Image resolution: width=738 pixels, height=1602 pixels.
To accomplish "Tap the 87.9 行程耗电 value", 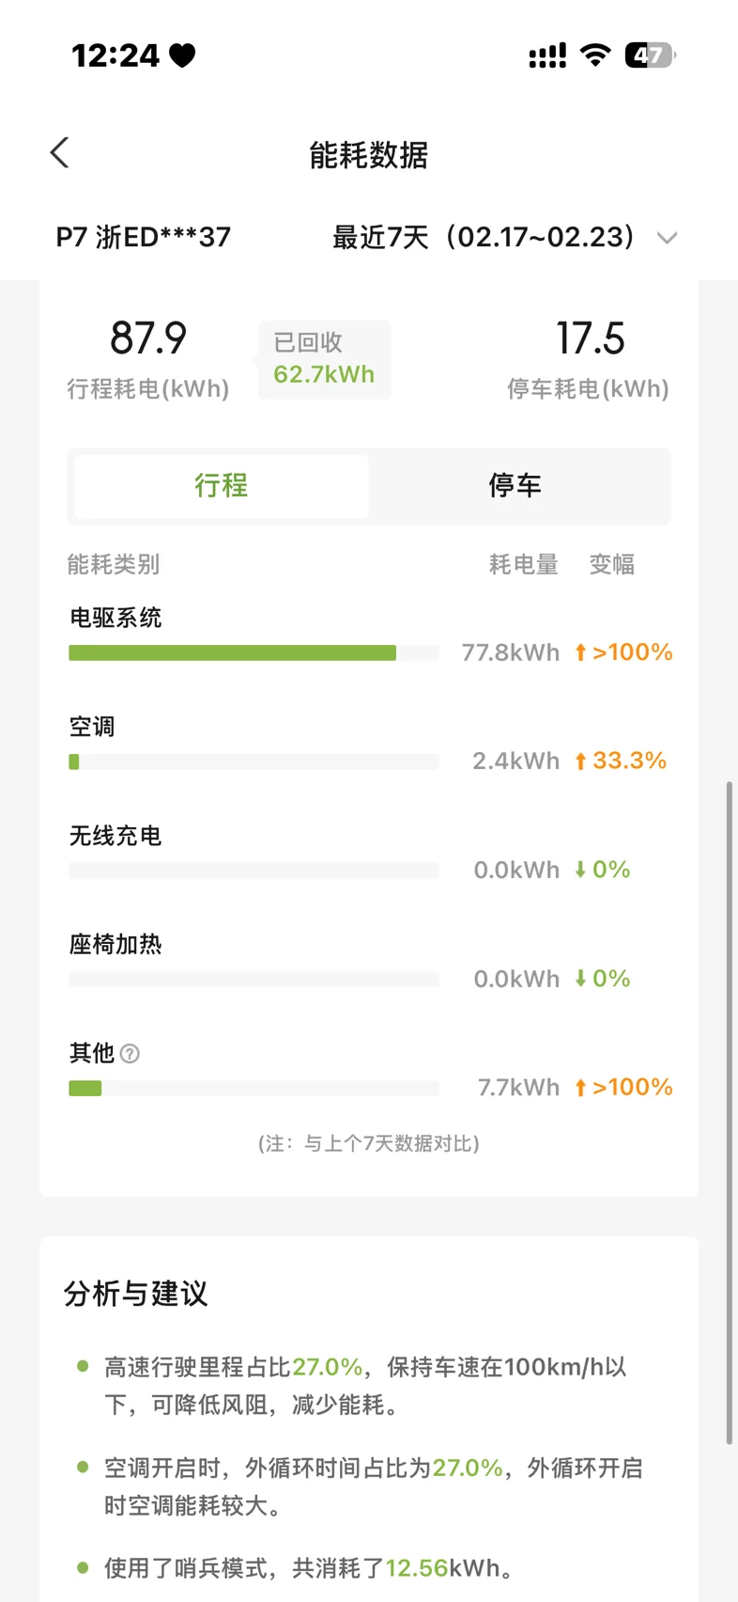I will (x=148, y=338).
